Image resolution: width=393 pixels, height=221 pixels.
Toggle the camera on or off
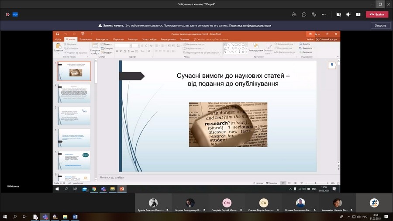click(x=338, y=14)
